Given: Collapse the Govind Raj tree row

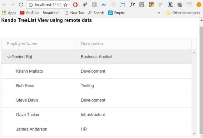Looking at the screenshot, I should tap(9, 57).
